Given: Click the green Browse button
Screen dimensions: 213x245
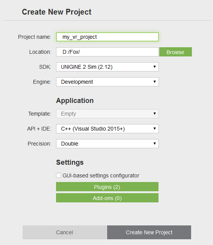Looking at the screenshot, I should click(175, 52).
